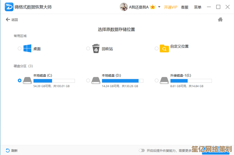Toggle the enhanced recovery switch
Viewport: 234px width, 155px height.
click(x=142, y=150)
